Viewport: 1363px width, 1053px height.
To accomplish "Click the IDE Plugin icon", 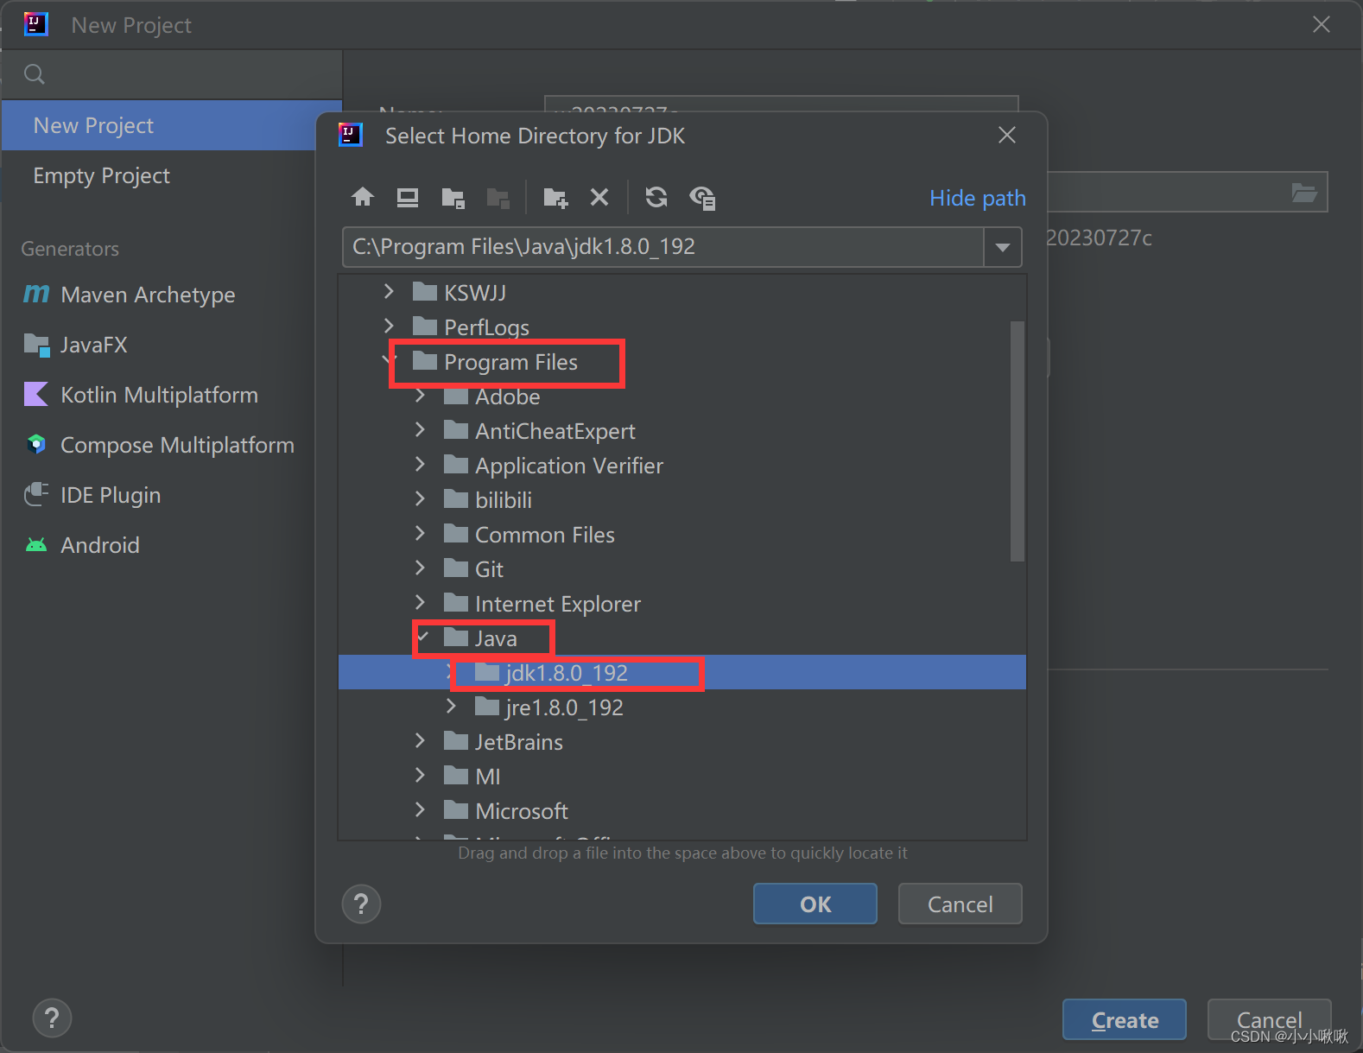I will tap(36, 495).
